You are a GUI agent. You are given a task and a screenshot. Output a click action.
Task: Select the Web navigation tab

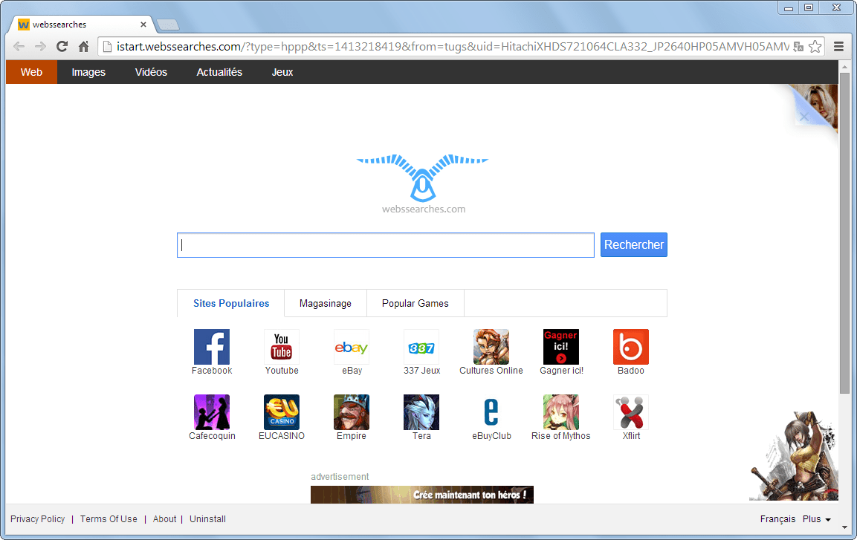(31, 72)
